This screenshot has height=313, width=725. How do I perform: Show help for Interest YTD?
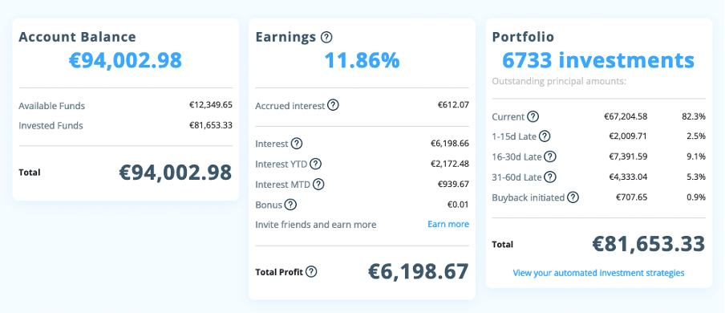[315, 164]
